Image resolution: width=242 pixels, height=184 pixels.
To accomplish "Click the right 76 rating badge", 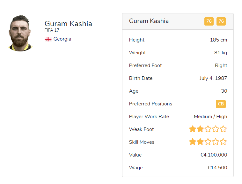I will click(221, 21).
